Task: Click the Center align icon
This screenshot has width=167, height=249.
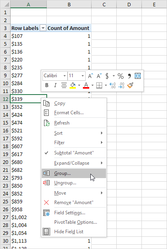Action: point(64,85)
